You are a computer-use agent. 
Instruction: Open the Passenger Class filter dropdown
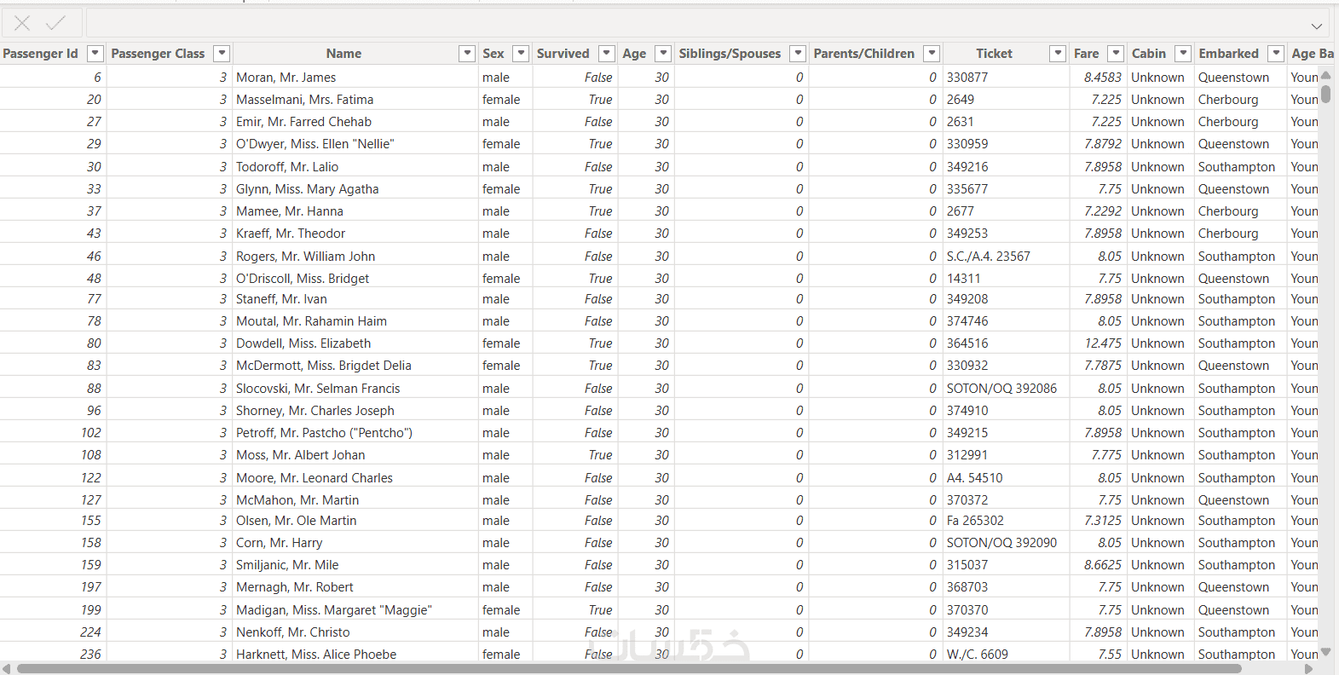pos(222,54)
